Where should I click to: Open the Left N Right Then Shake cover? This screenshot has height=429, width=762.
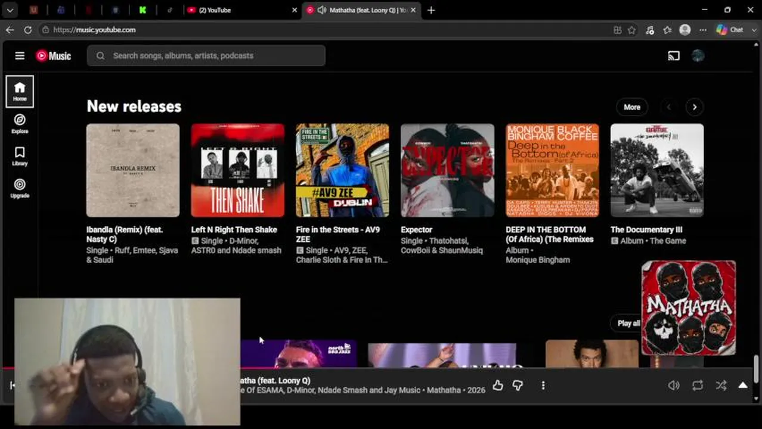coord(238,170)
